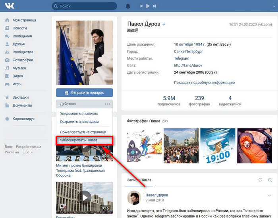This screenshot has width=278, height=218.
Task: Open account dropdown arrow in header
Action: tap(274, 6)
